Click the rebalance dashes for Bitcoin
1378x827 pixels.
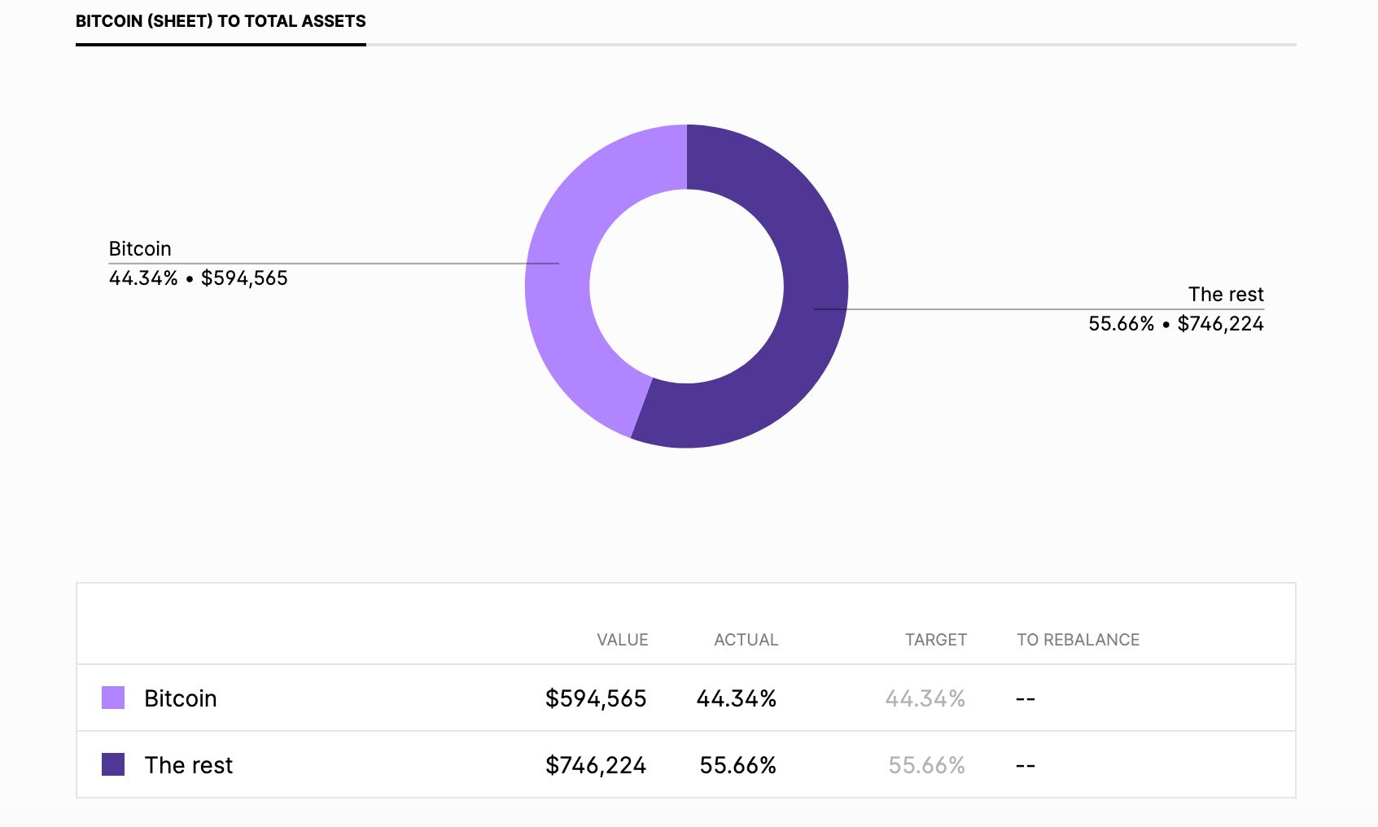(x=1025, y=698)
